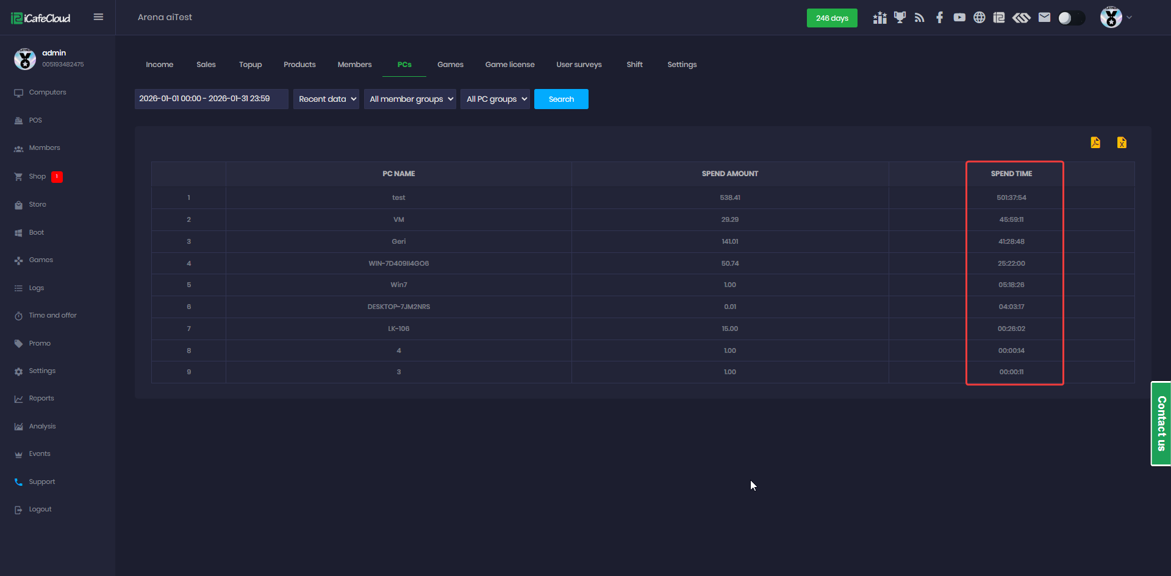This screenshot has height=576, width=1171.
Task: Switch to the Game license tab
Action: pyautogui.click(x=509, y=65)
